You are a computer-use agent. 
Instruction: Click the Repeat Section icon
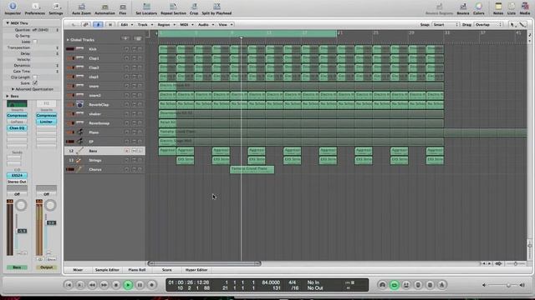click(x=173, y=6)
